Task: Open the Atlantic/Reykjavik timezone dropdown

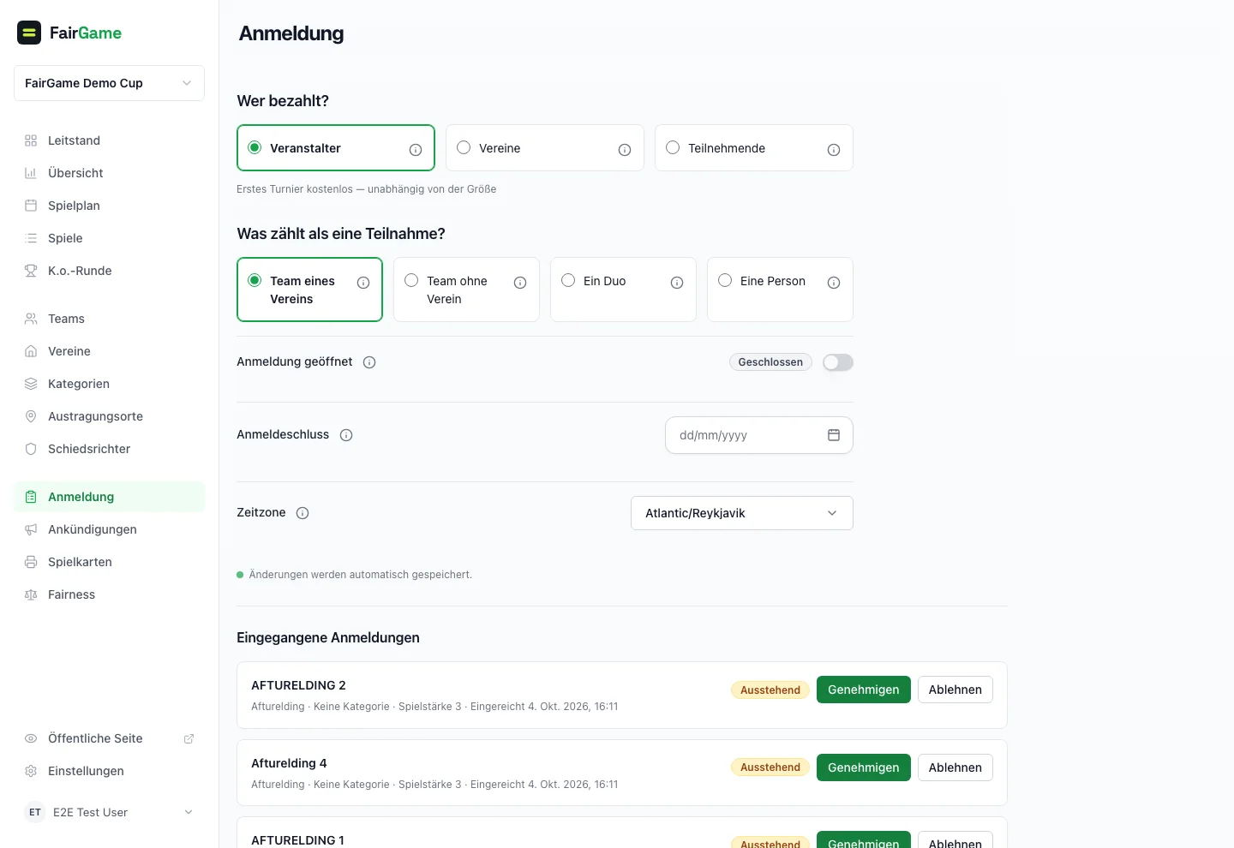Action: (742, 513)
